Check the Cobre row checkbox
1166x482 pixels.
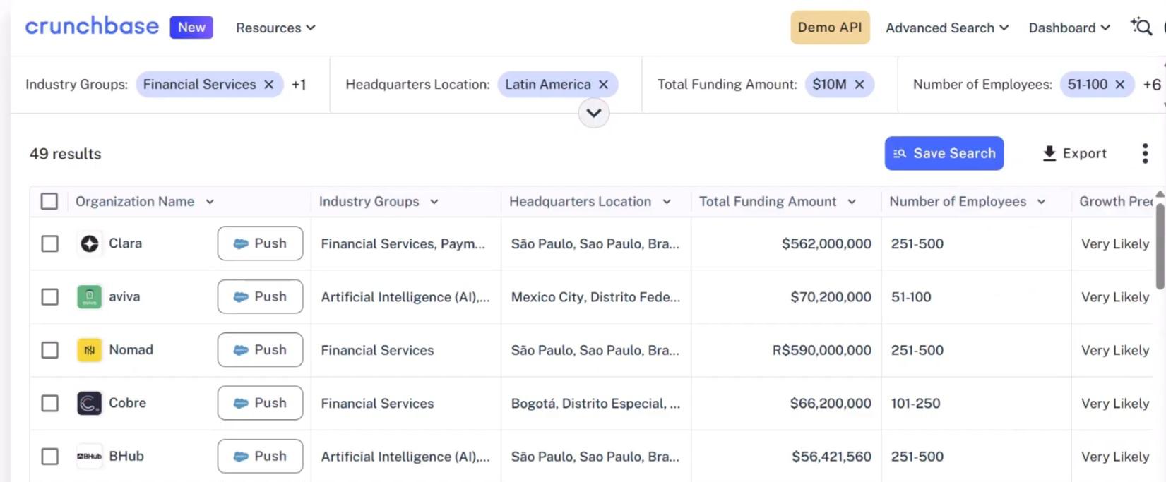pyautogui.click(x=49, y=403)
